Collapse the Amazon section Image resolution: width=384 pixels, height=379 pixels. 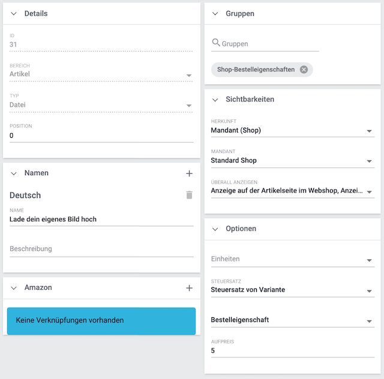[x=14, y=288]
